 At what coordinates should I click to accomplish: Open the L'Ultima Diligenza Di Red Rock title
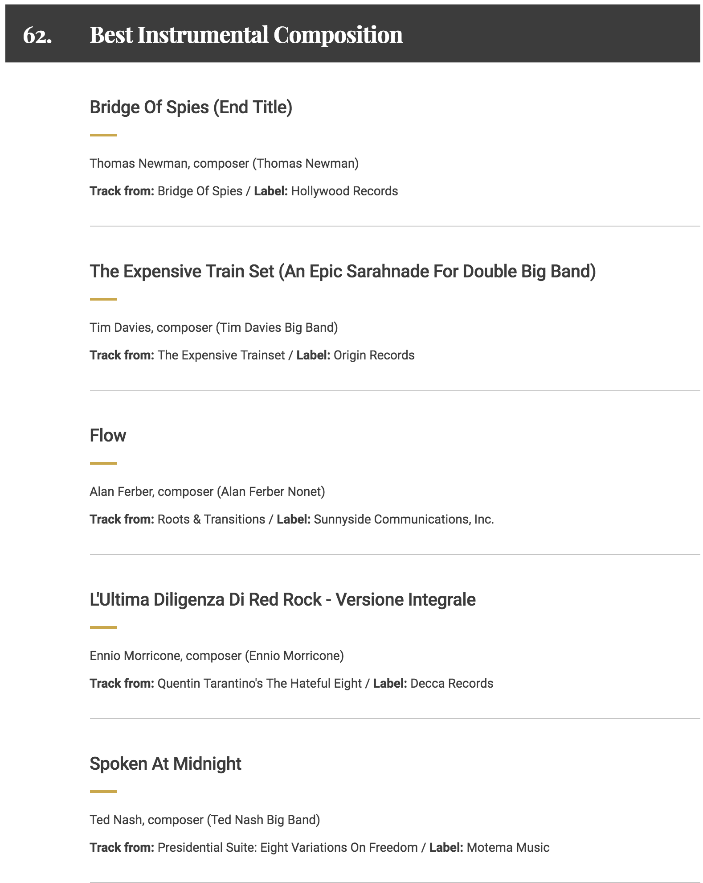[x=282, y=600]
